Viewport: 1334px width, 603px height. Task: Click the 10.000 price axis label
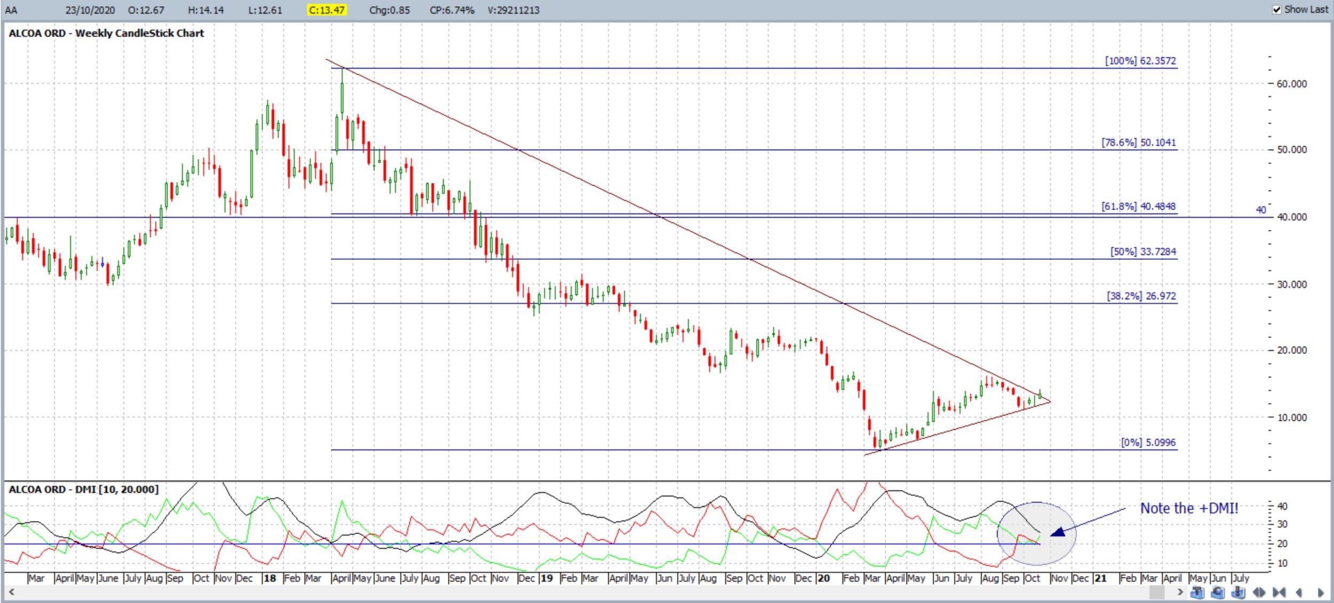(1292, 417)
